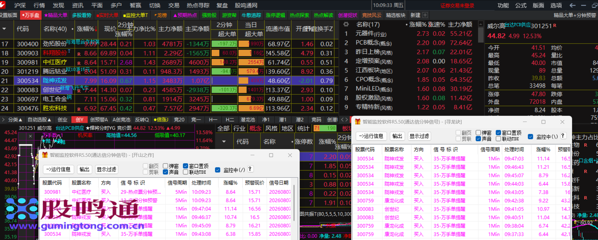This screenshot has width=598, height=240.
Task: Click the gear settings icon above sector list
Action: 346,24
